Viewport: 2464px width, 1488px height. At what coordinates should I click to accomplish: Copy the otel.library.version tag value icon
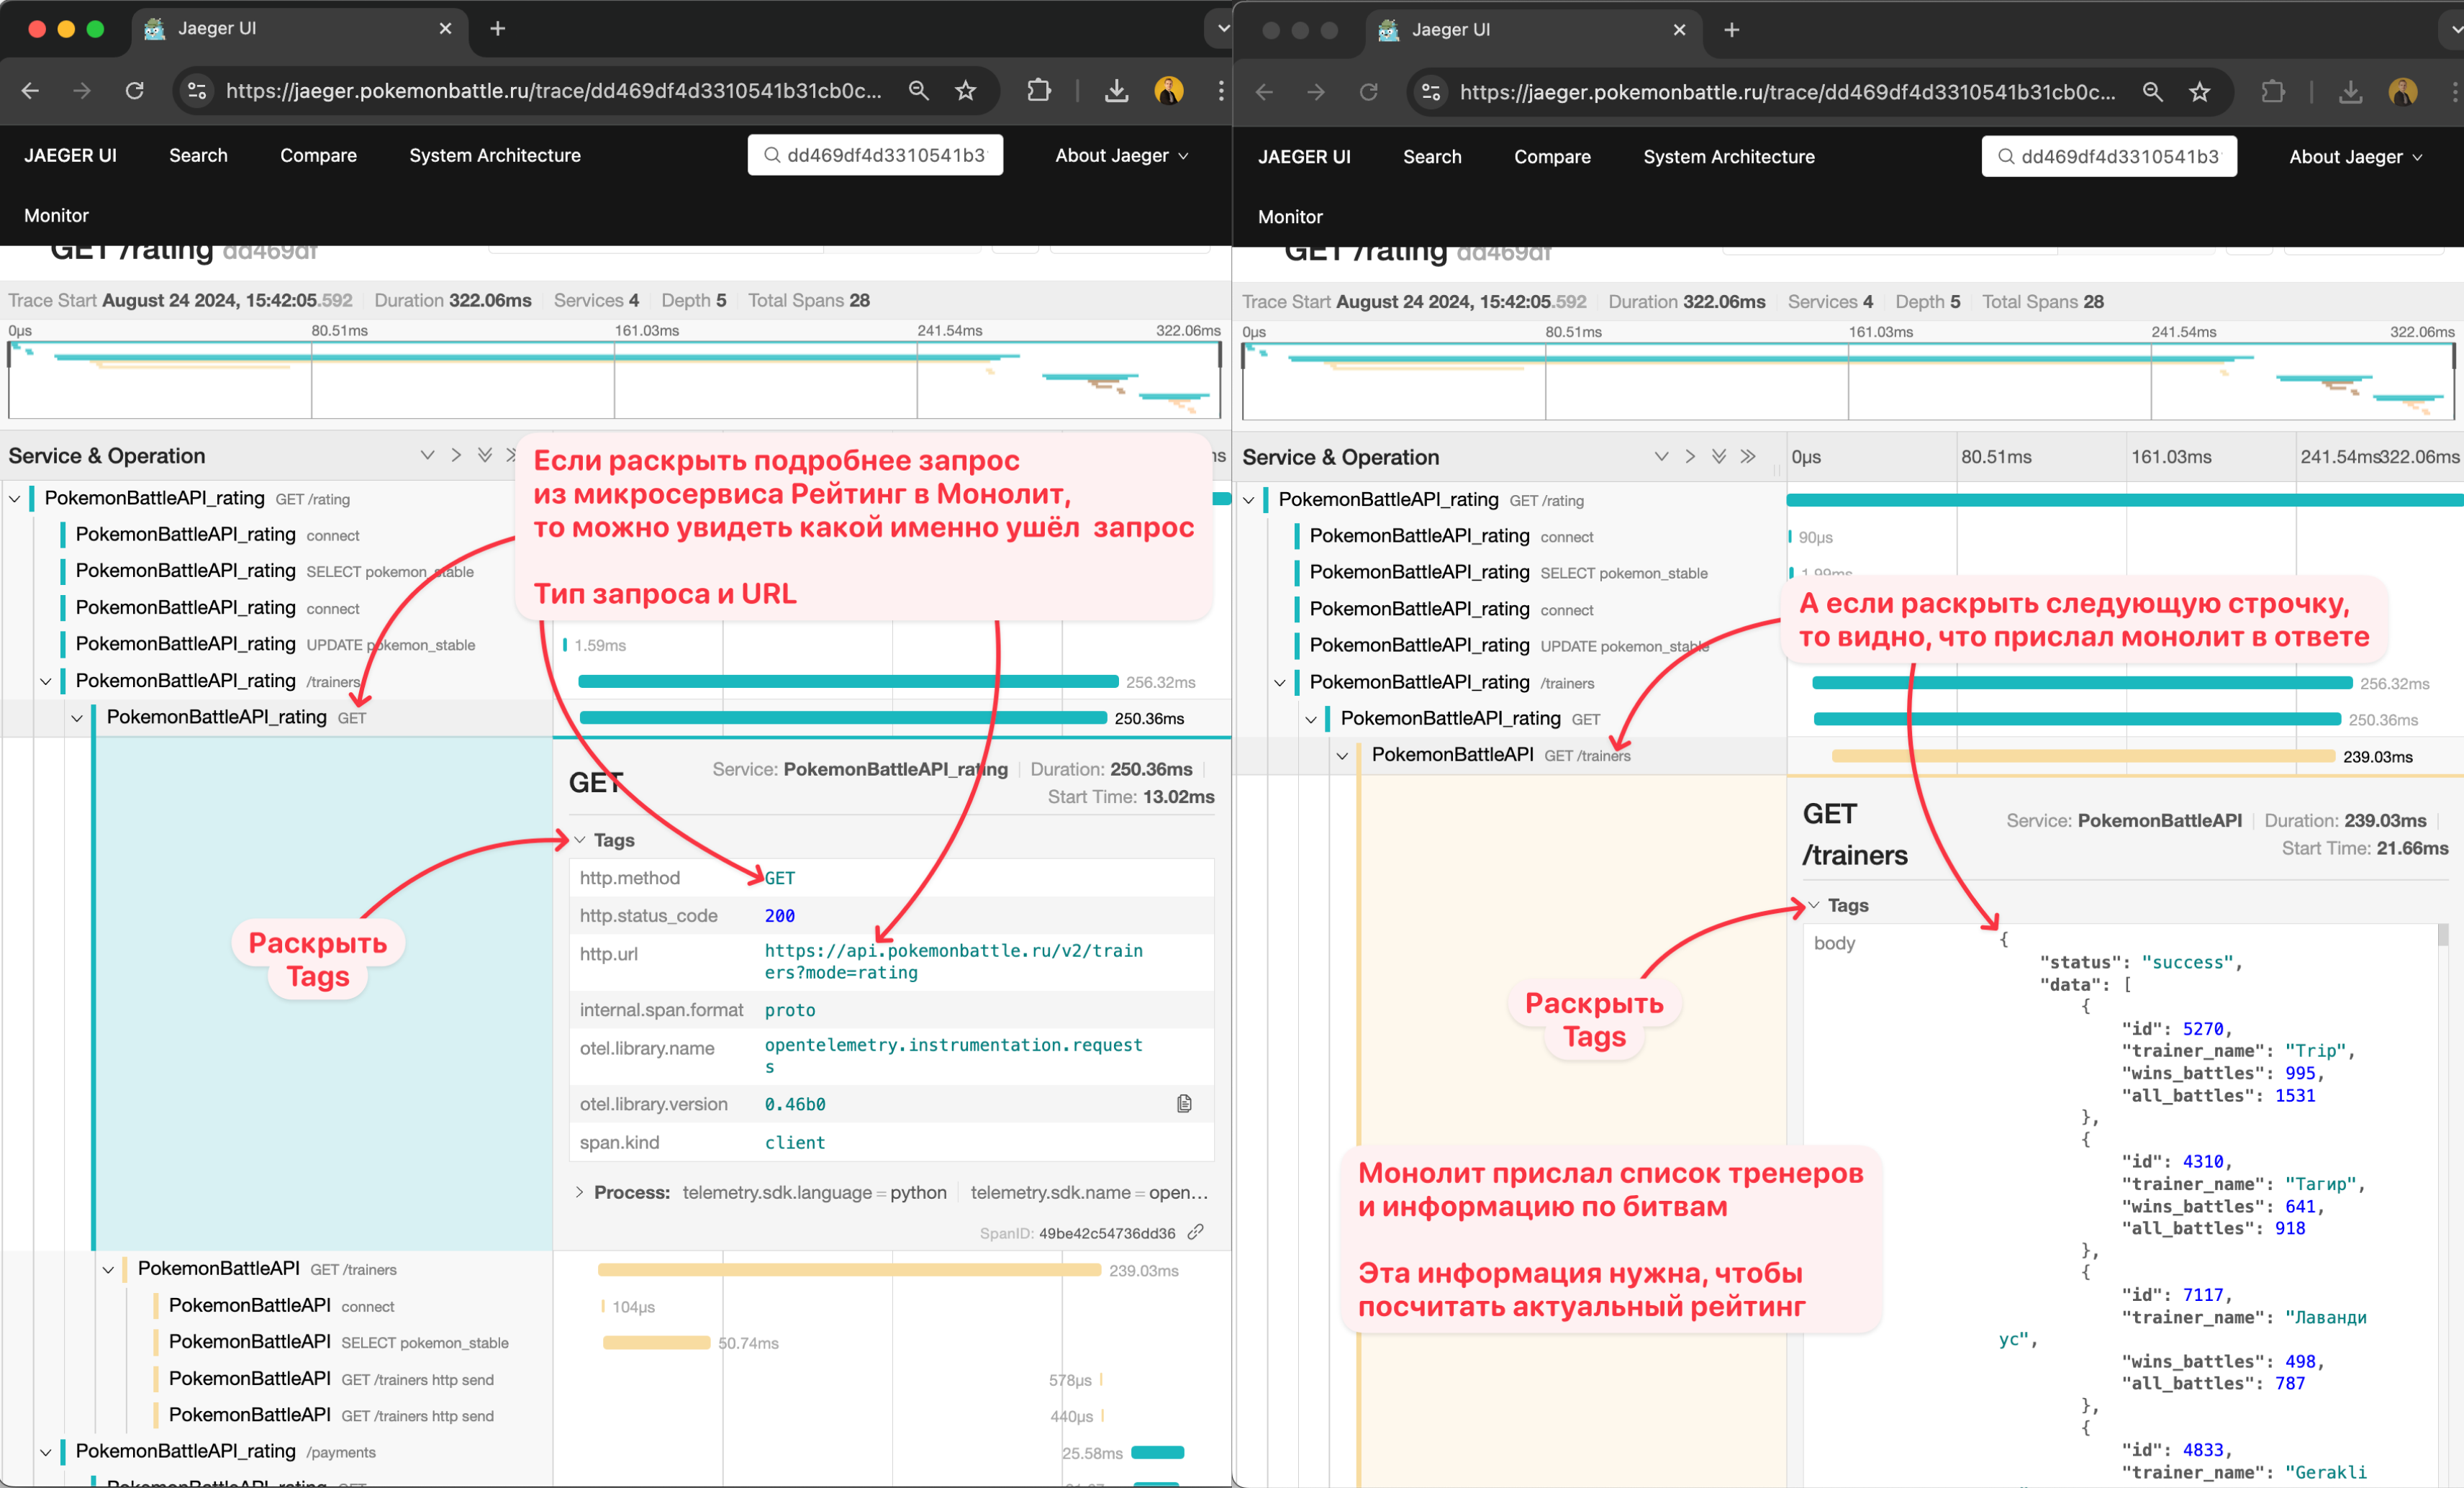[x=1184, y=1104]
